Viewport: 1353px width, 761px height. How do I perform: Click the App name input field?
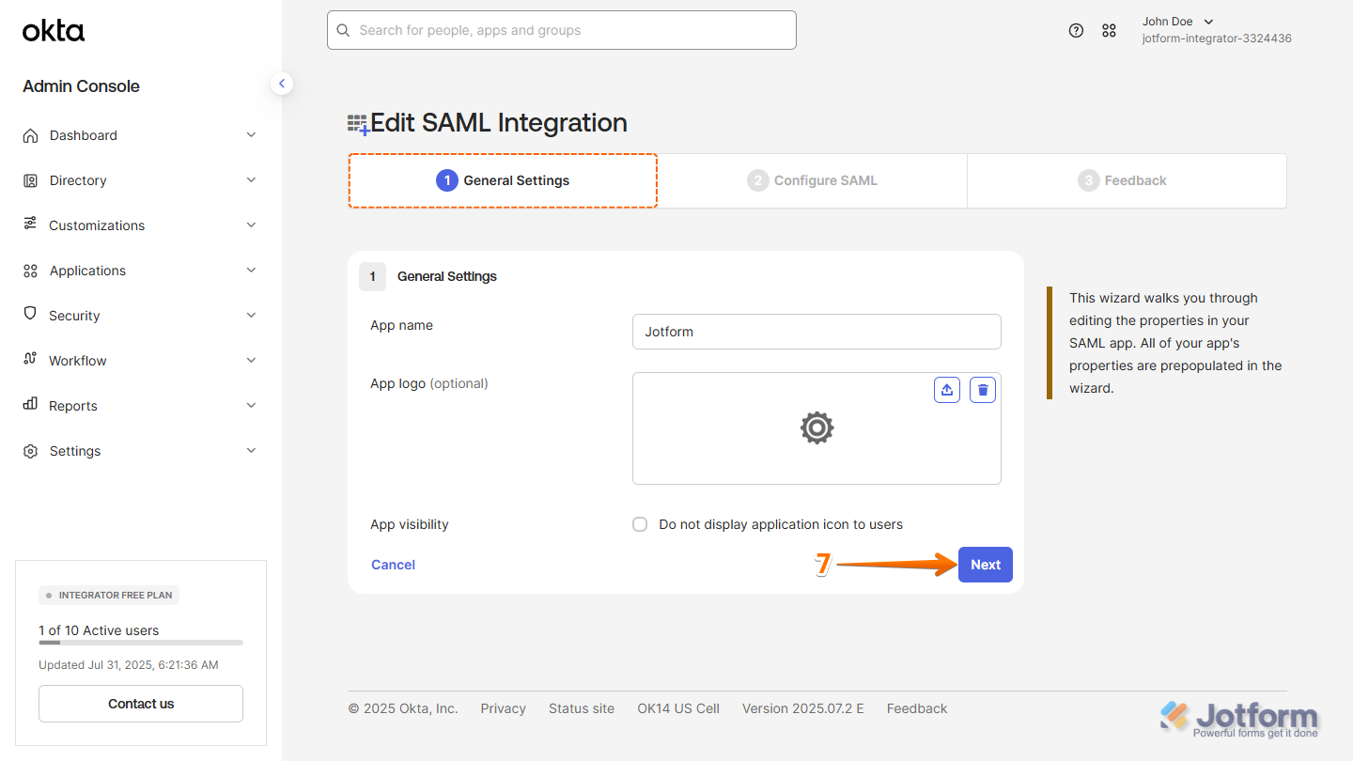pyautogui.click(x=816, y=332)
